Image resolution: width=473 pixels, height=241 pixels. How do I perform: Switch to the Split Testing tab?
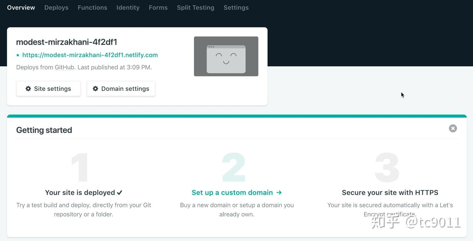point(195,8)
